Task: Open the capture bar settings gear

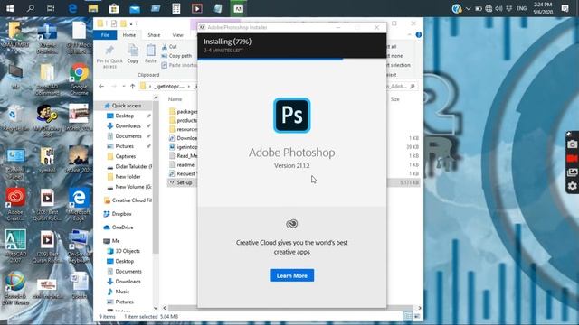Action: click(572, 186)
